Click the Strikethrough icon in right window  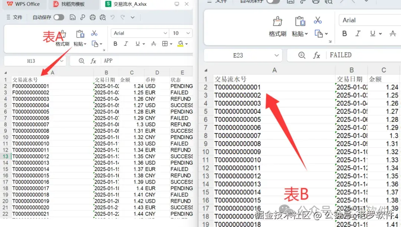(392, 34)
